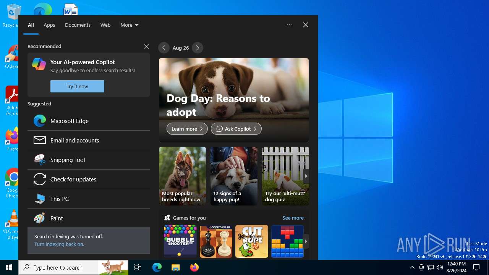Open the volume control tray icon

click(x=440, y=267)
